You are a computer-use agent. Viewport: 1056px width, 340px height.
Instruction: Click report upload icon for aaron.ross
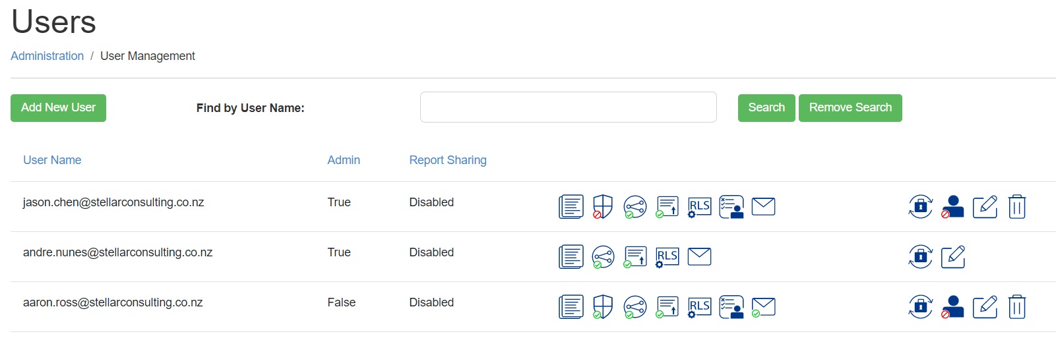[668, 307]
